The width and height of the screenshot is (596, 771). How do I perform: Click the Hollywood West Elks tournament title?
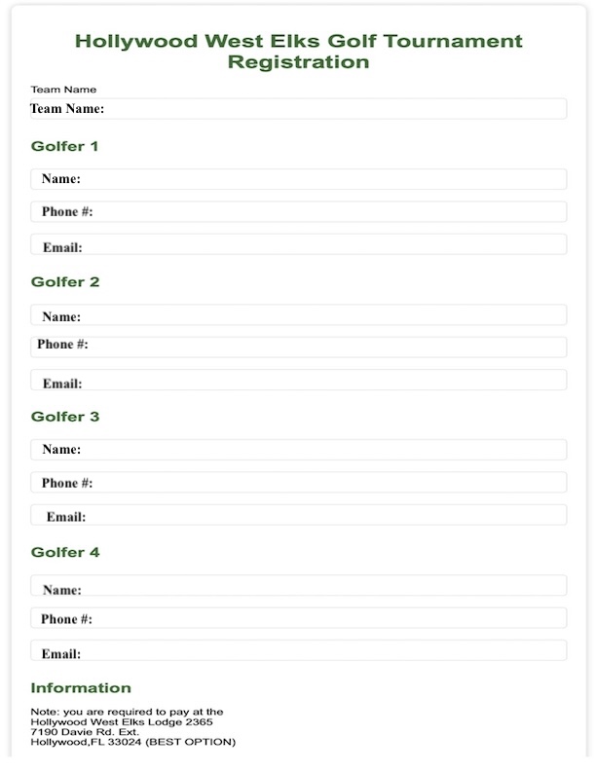299,52
